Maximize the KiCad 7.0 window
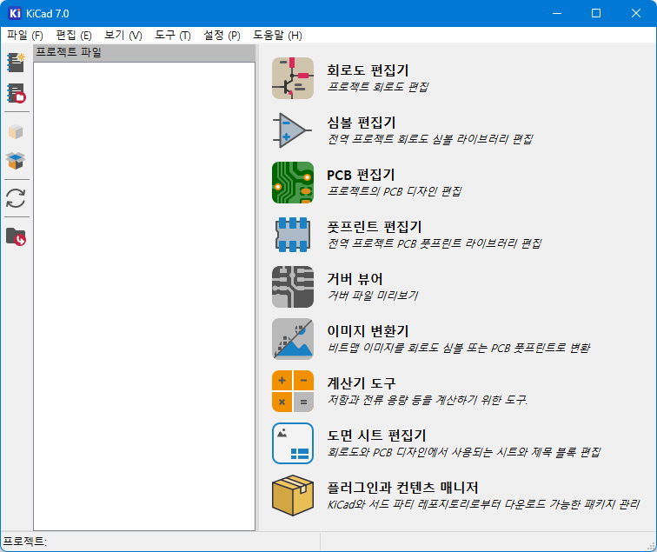This screenshot has height=552, width=657. coord(596,13)
